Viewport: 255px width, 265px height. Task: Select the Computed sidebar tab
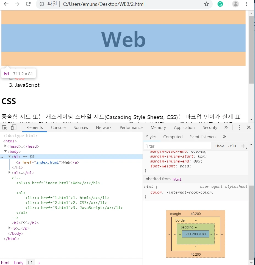click(173, 137)
